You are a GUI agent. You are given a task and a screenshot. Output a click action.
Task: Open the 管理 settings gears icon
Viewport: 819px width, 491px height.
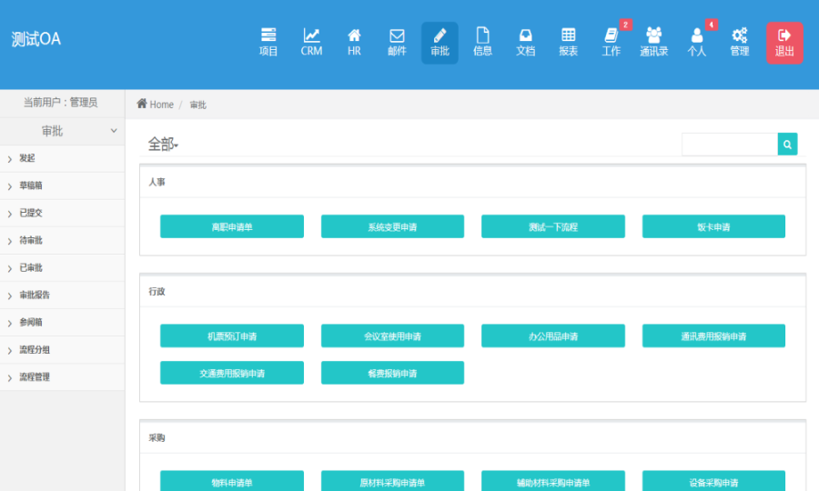click(x=739, y=42)
